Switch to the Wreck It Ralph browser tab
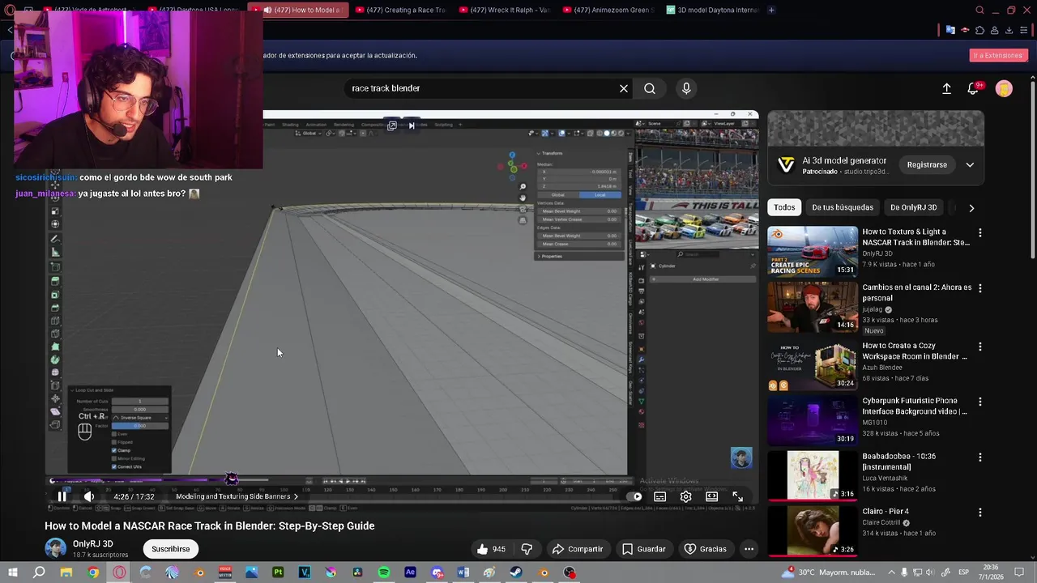 504,10
